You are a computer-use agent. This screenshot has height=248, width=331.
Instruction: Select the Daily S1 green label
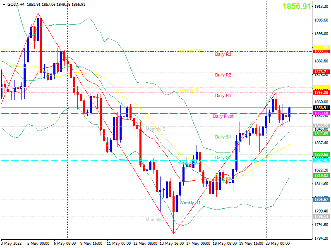(x=223, y=137)
